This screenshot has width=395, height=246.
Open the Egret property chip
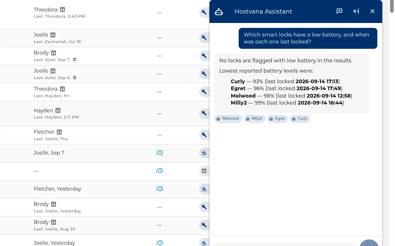click(x=277, y=118)
